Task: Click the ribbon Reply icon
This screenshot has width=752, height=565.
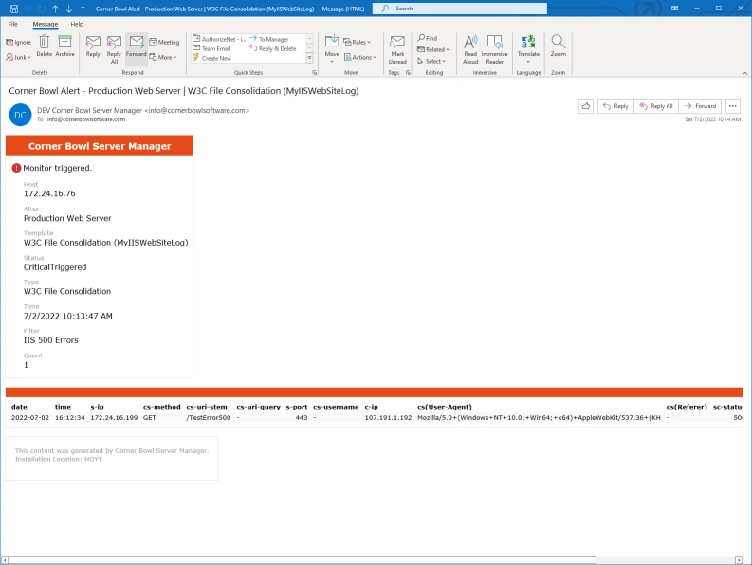Action: click(x=93, y=46)
